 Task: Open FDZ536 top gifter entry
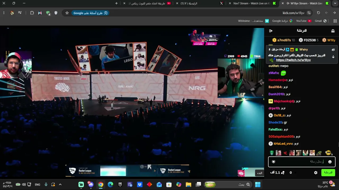tap(309, 40)
